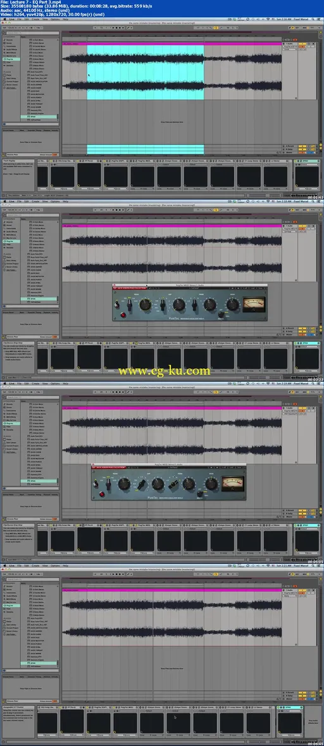Screen dimensions: 324x746
Task: Open the View menu in third frame
Action: tap(45, 383)
